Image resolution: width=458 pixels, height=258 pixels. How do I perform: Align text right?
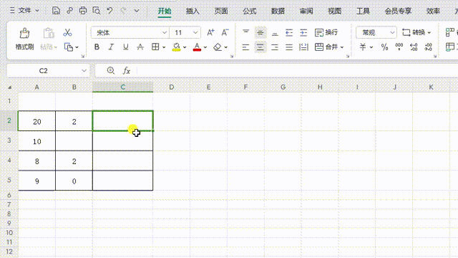(x=275, y=47)
